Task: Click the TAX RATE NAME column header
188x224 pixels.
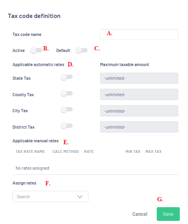Action: coord(30,151)
